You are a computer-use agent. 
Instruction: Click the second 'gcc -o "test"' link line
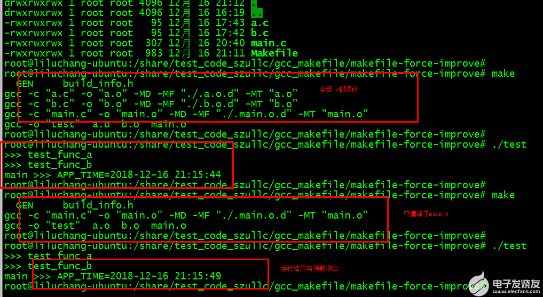click(x=95, y=226)
